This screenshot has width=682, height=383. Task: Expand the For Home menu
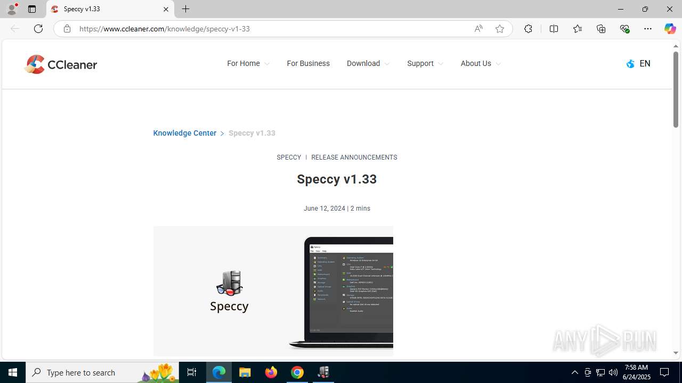[x=248, y=63]
